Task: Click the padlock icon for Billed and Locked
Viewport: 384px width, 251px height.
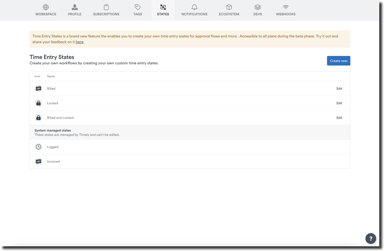Action: [x=38, y=118]
